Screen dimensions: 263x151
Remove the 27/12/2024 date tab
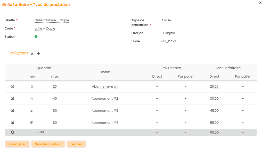tap(32, 54)
